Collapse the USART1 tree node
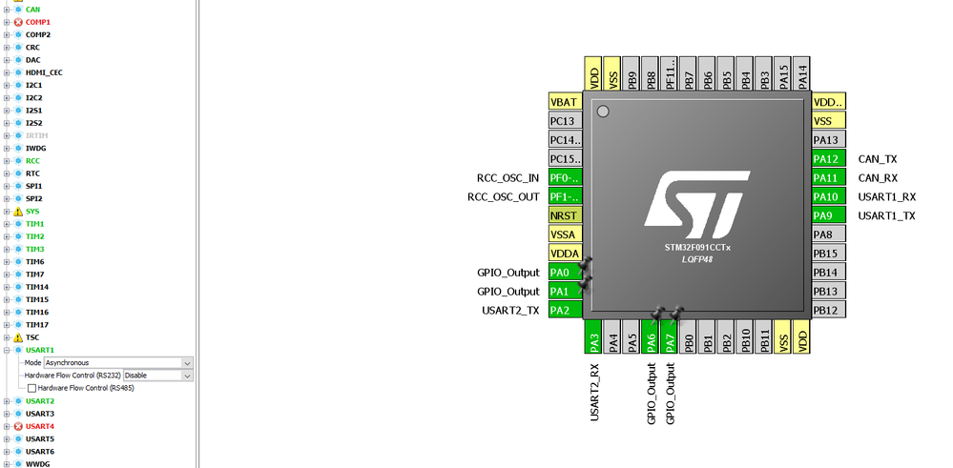The width and height of the screenshot is (953, 468). click(x=7, y=350)
